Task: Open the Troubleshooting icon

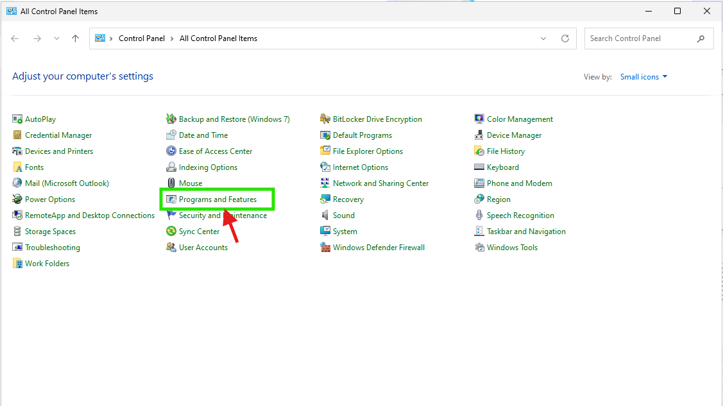Action: pos(17,248)
